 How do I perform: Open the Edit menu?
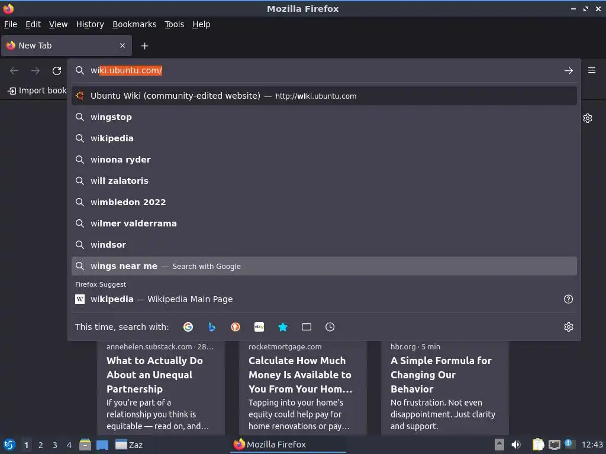(x=33, y=24)
